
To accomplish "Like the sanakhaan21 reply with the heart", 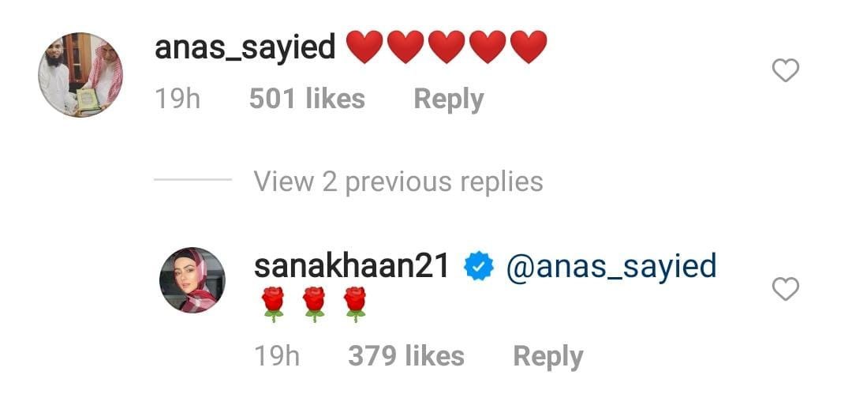I will (785, 289).
